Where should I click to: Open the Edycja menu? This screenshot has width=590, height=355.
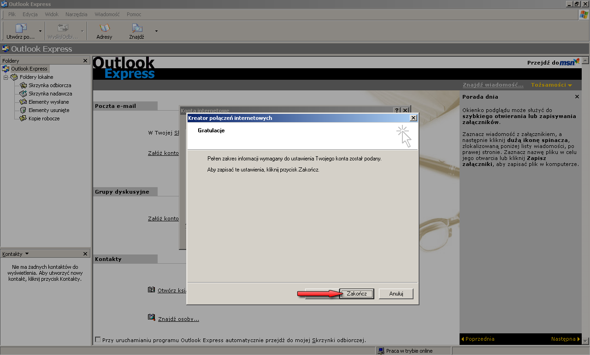point(30,14)
